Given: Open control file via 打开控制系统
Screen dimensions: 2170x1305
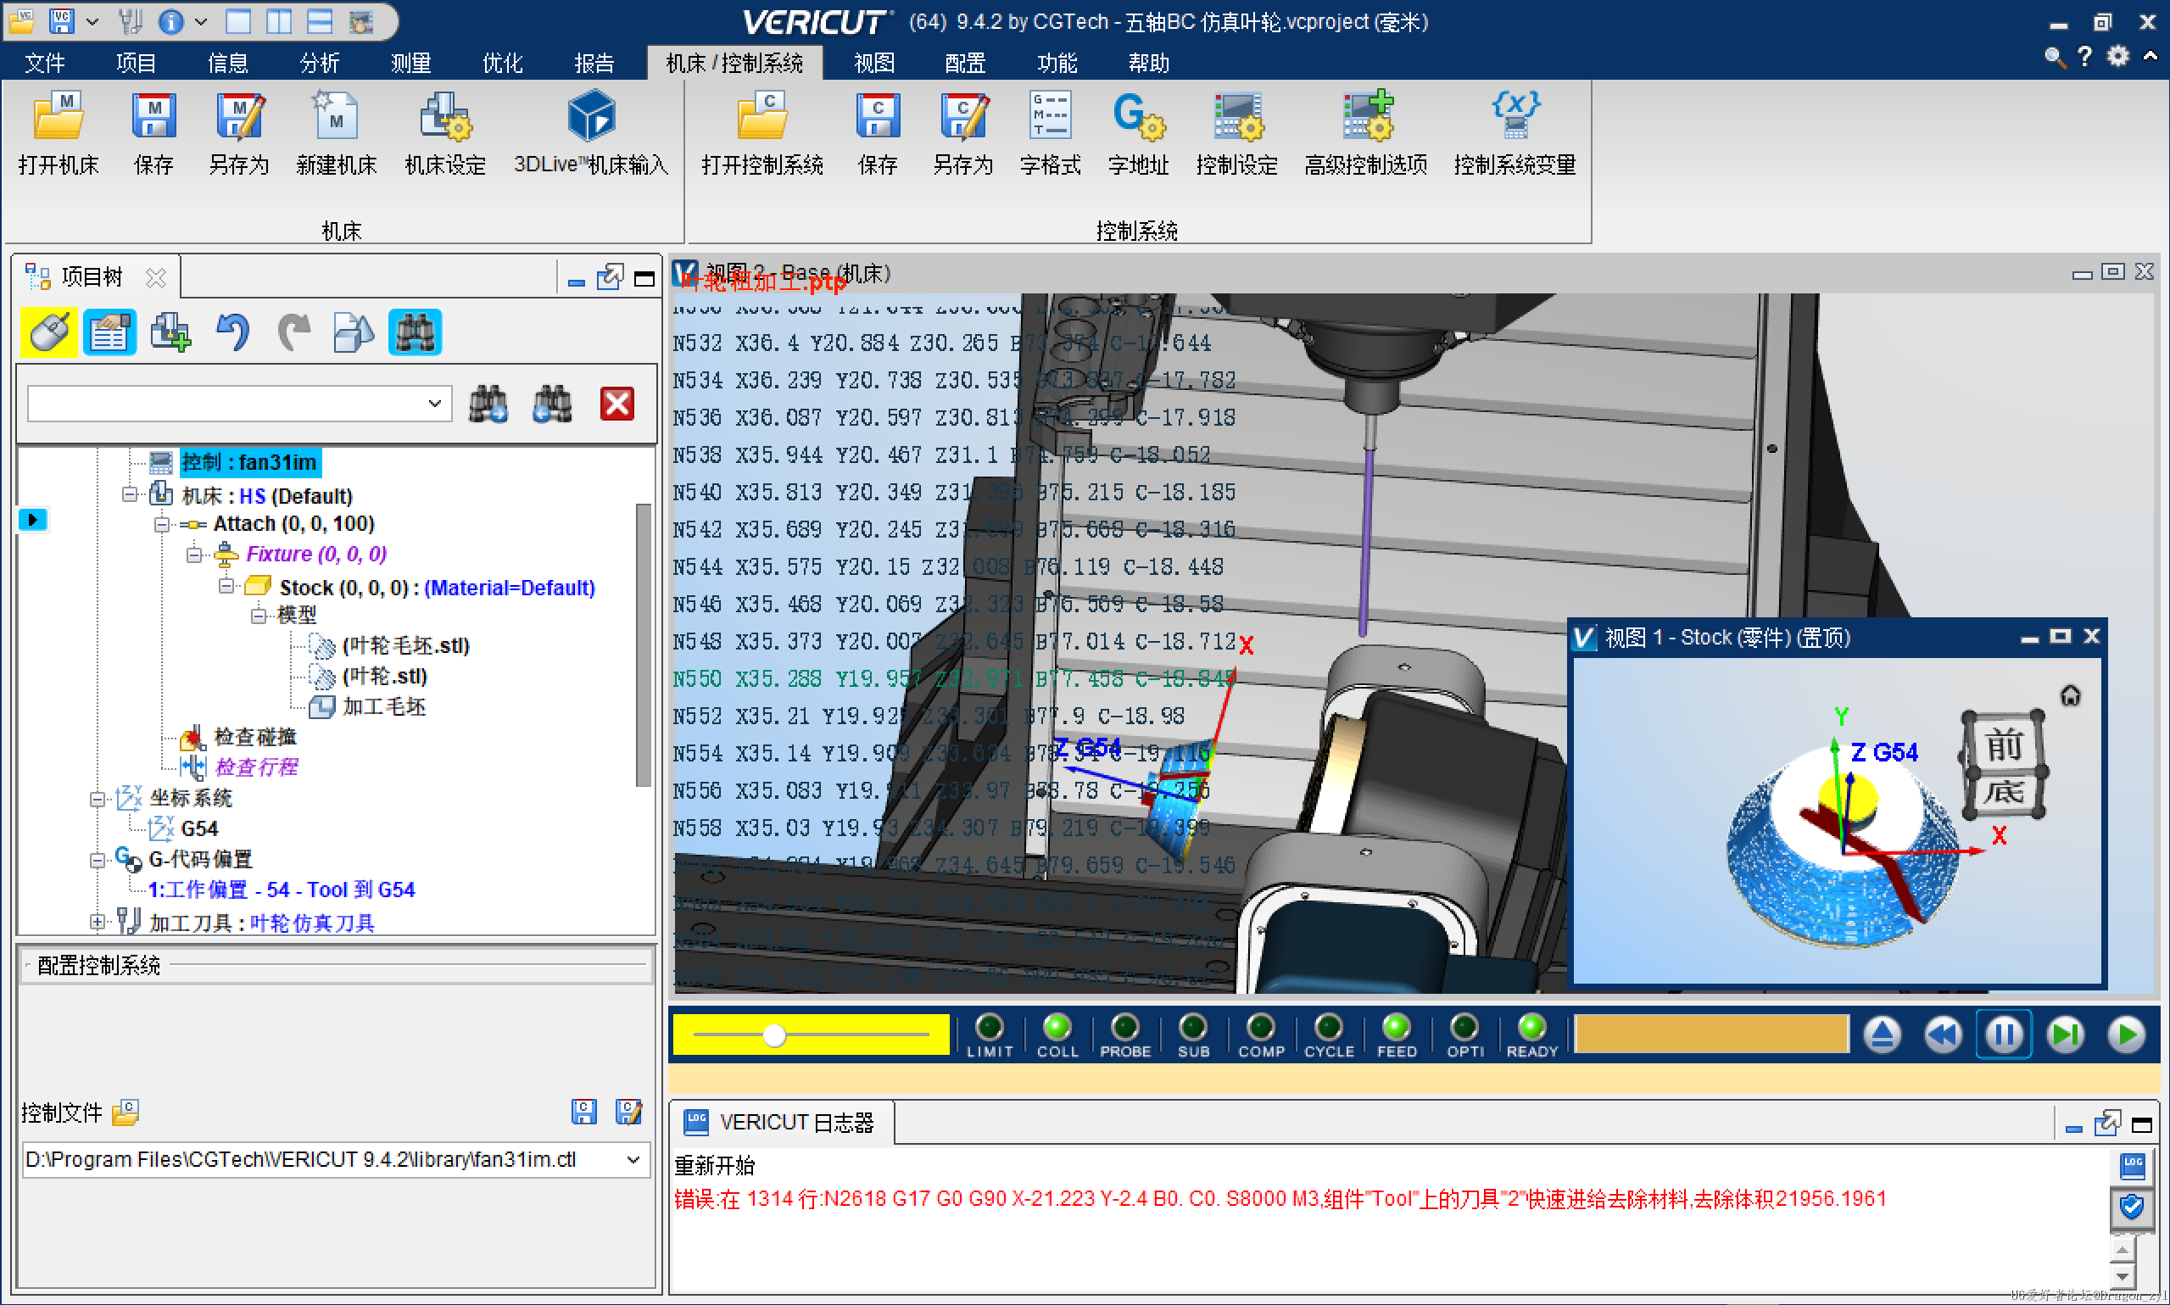Looking at the screenshot, I should pos(762,132).
